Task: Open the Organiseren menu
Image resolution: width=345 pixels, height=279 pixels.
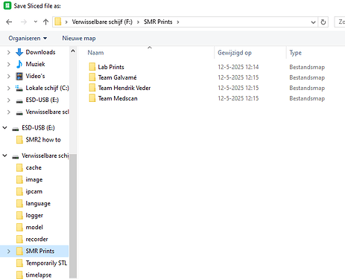Action: pos(28,39)
